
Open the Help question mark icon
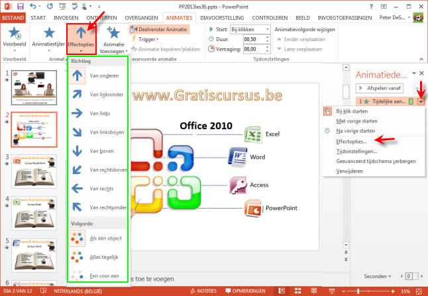(371, 7)
